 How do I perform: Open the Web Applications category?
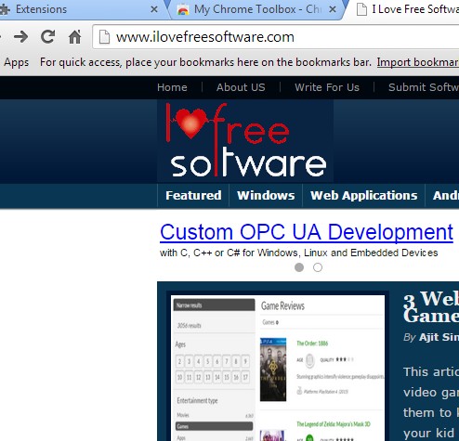(x=364, y=195)
